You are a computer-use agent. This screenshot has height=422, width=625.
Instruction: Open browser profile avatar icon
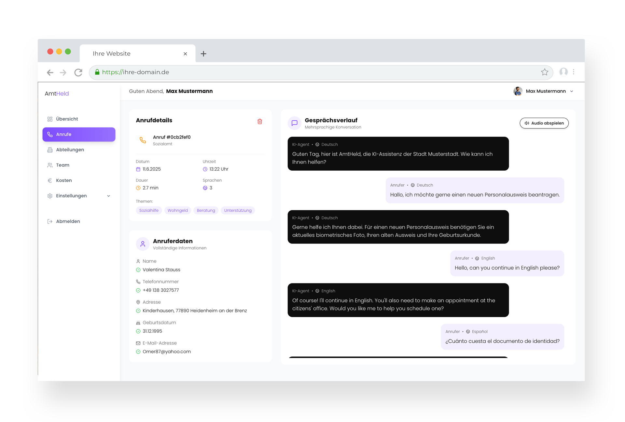click(563, 72)
